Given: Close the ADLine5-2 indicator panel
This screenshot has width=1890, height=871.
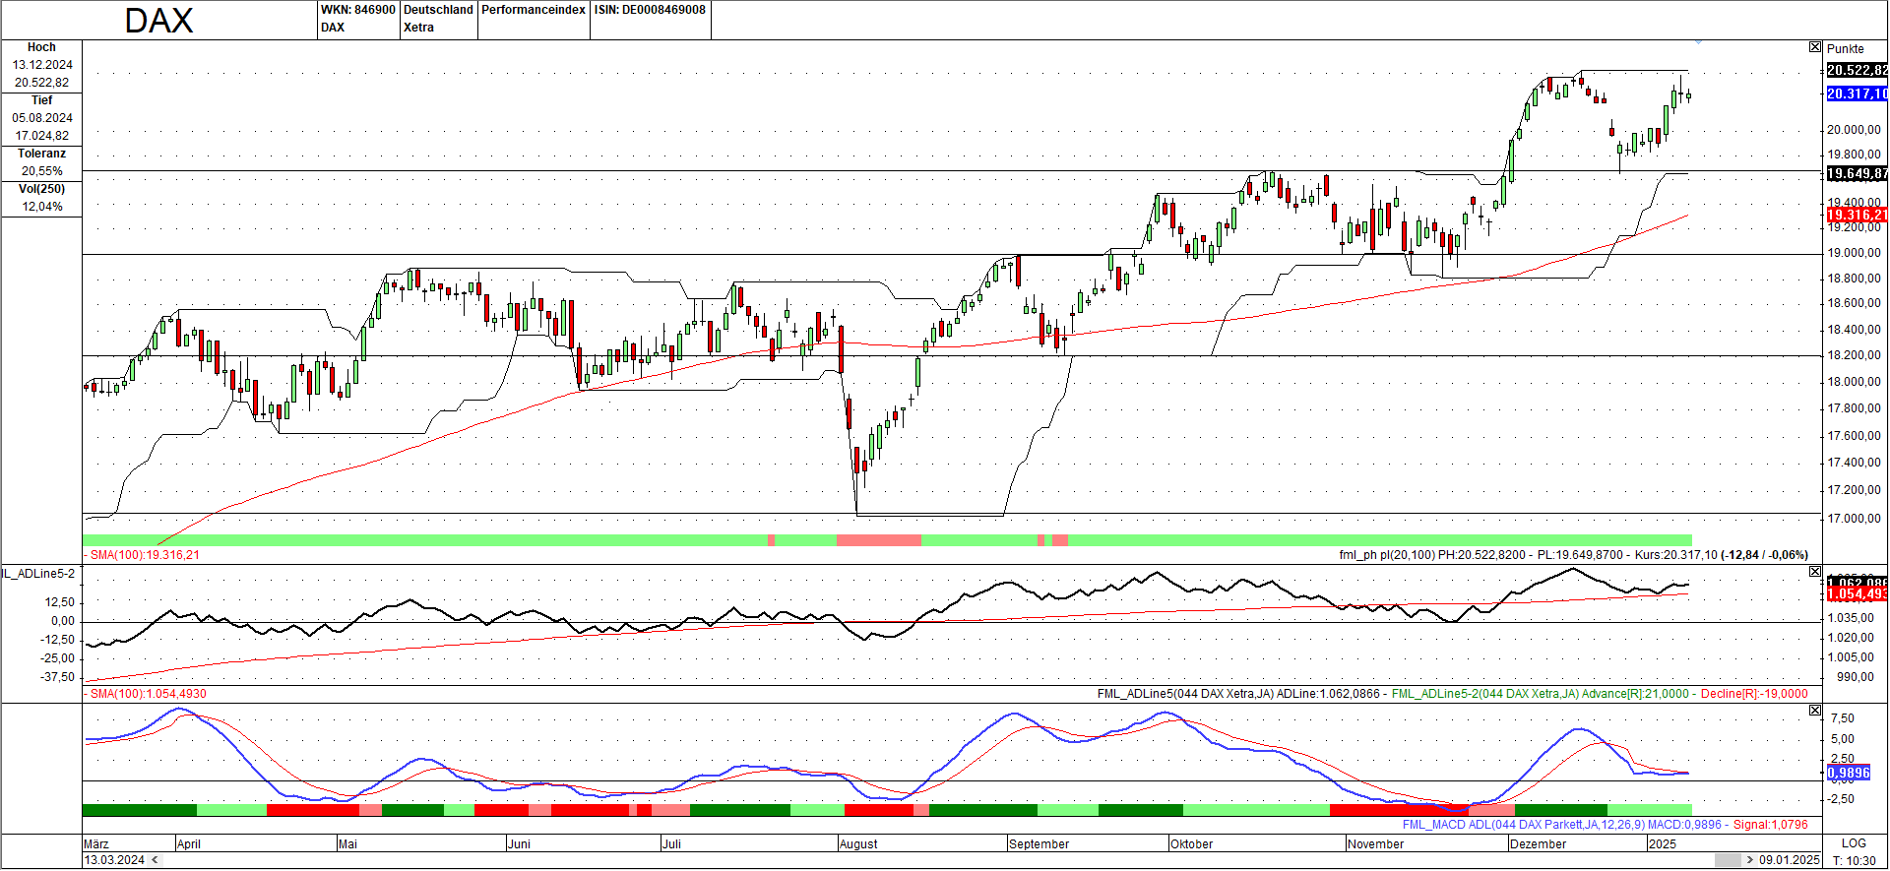Looking at the screenshot, I should (x=1815, y=572).
